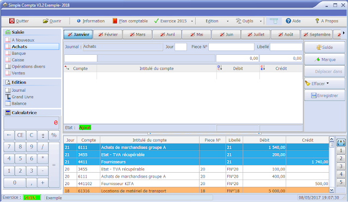Select the Achats journal

[32, 47]
